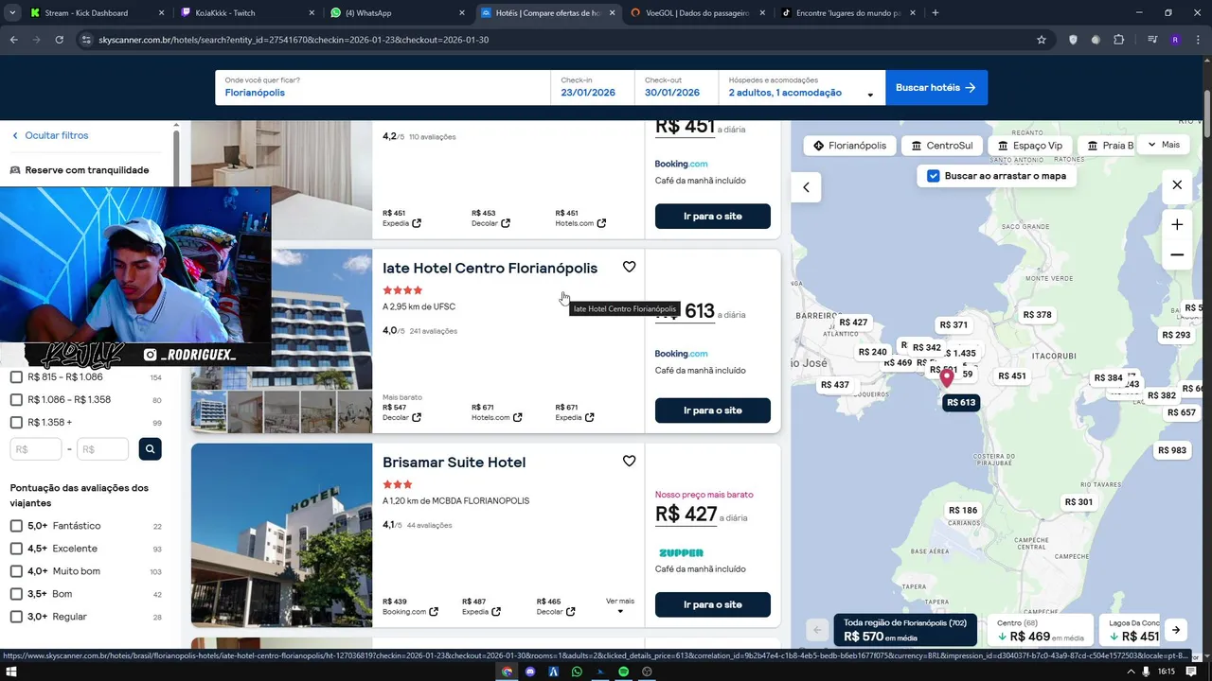Open Check-out date picker 30/01/2026
The width and height of the screenshot is (1212, 681).
point(676,87)
